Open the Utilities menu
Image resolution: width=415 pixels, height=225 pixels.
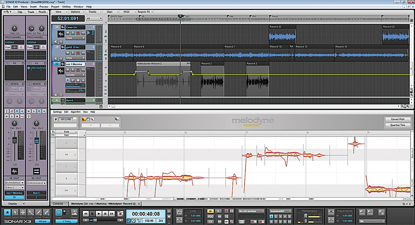click(x=67, y=7)
